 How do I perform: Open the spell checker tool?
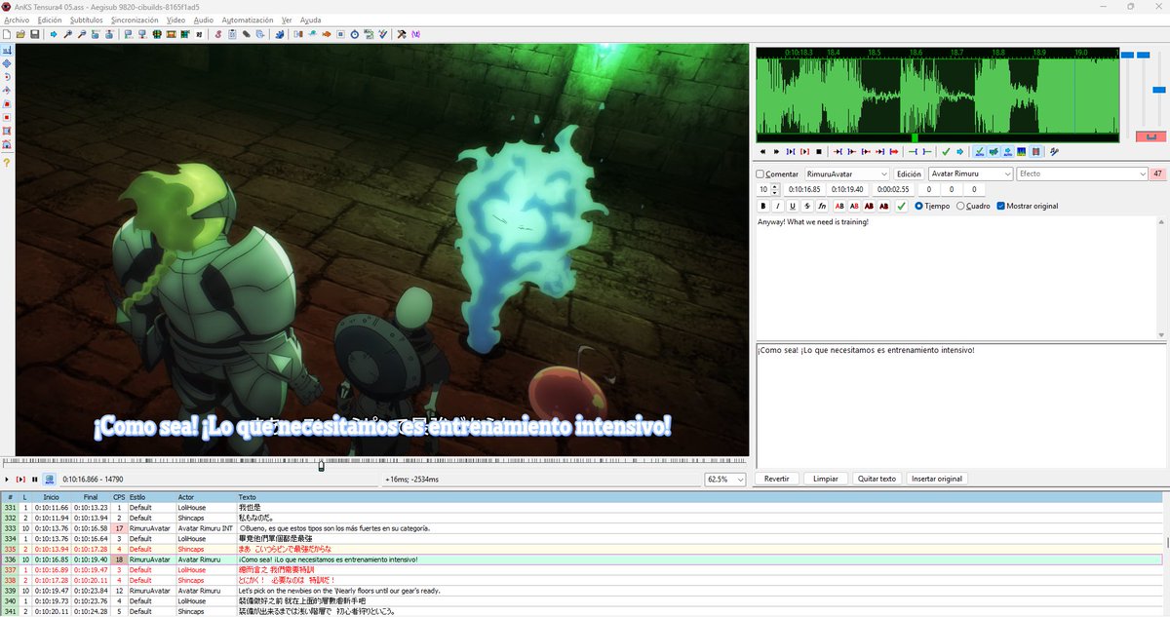pos(381,34)
